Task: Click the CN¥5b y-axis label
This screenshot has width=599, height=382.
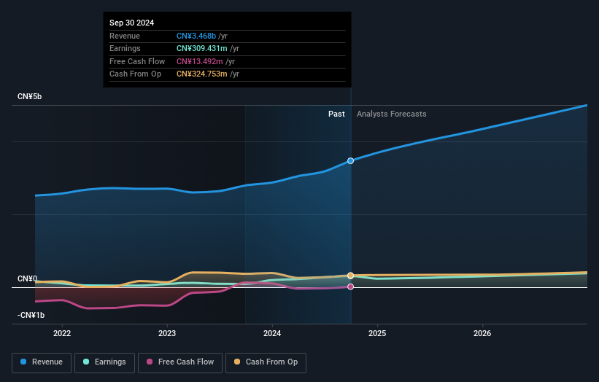Action: coord(29,96)
